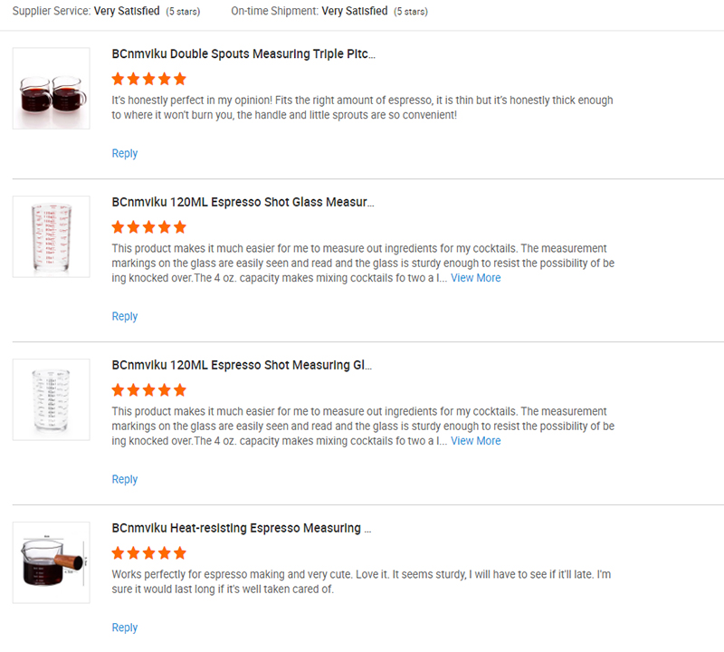Open the BCnmviku Double Spouts Measuring Triple Pitcher title
724x652 pixels.
[243, 54]
